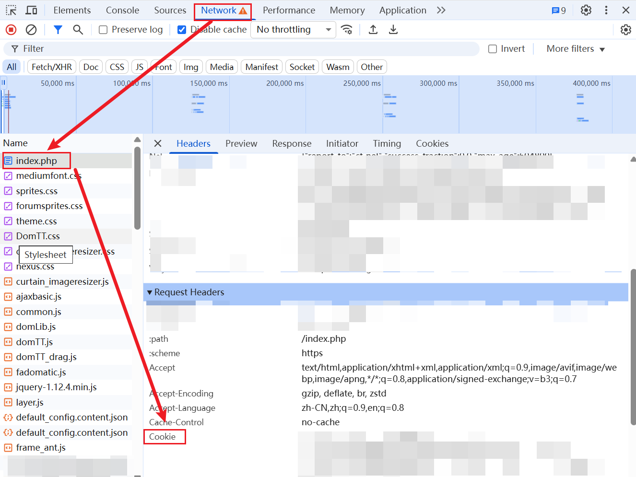
Task: Open network conditions wifi icon
Action: tap(346, 30)
